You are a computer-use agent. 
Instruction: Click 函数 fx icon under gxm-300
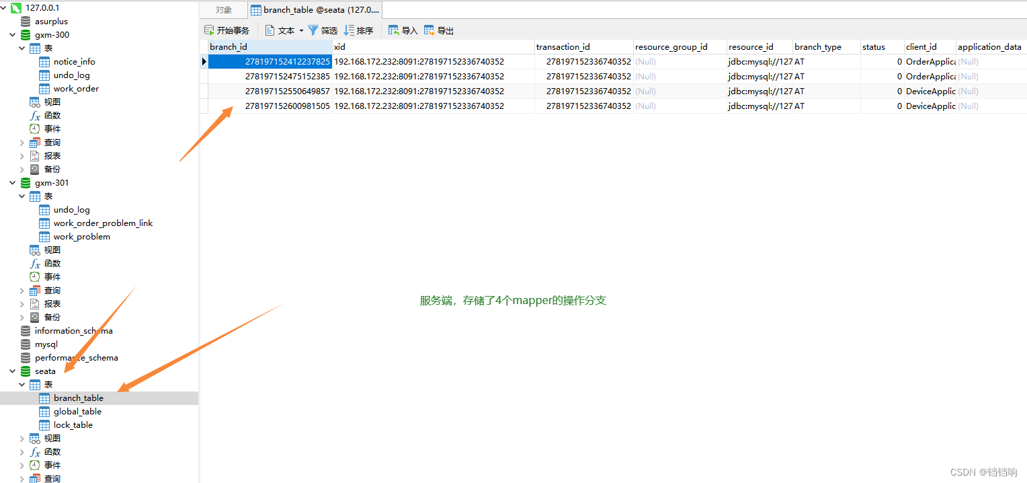point(35,116)
